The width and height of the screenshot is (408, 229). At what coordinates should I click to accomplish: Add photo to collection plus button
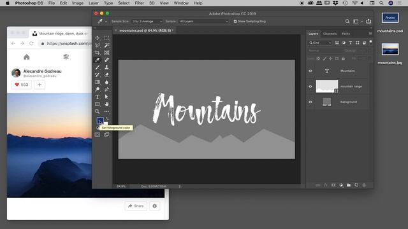[x=40, y=85]
